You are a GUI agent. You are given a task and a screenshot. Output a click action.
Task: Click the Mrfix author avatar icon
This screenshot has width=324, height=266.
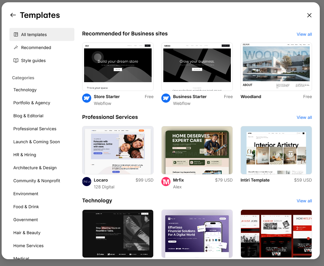click(166, 182)
